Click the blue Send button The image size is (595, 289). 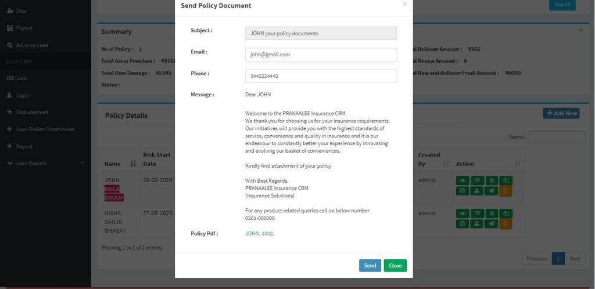pyautogui.click(x=370, y=266)
